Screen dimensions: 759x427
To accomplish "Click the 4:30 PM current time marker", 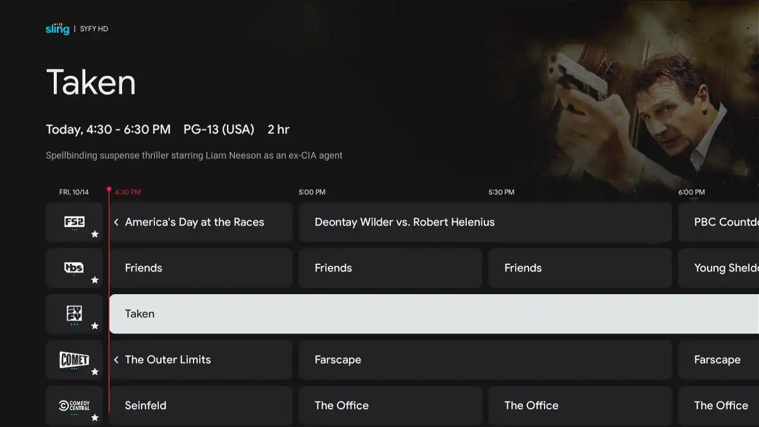I will [127, 192].
